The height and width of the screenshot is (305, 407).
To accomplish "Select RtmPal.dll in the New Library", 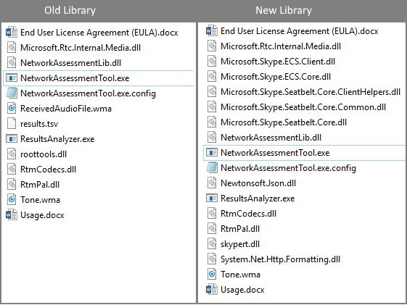I will tap(240, 229).
